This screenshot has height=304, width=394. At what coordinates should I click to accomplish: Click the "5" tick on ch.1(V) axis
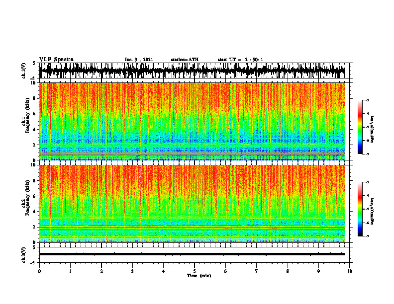point(34,63)
